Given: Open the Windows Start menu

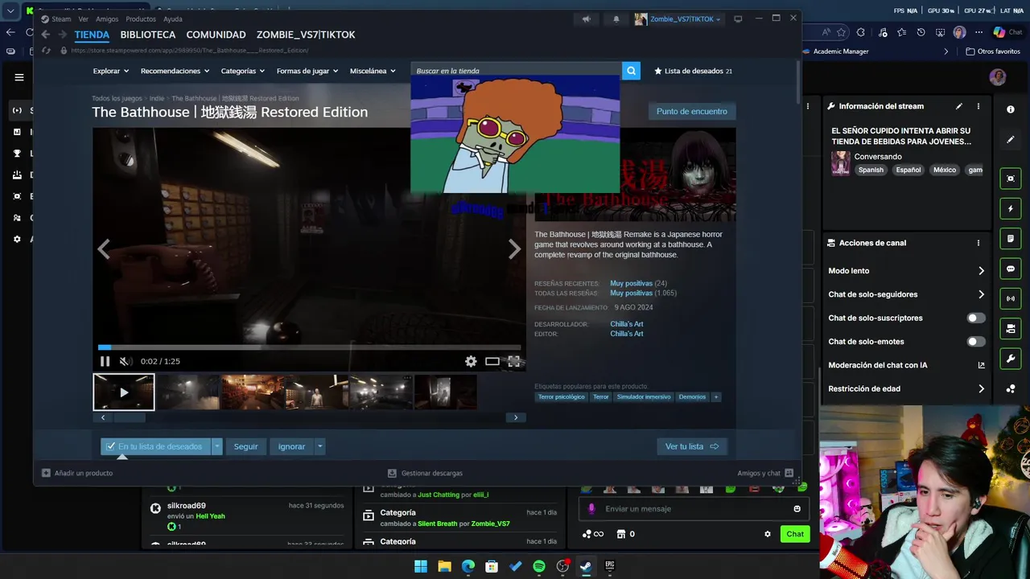Looking at the screenshot, I should pos(421,566).
